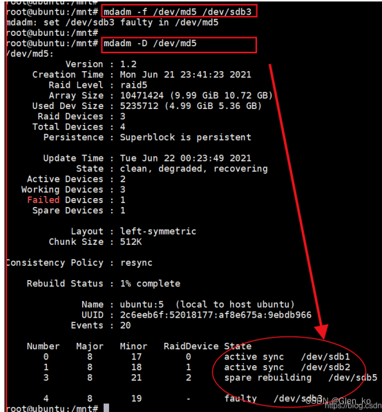Screen dimensions: 382x412
Task: Click the /dev/sdb2 active sync entry
Action: click(287, 367)
